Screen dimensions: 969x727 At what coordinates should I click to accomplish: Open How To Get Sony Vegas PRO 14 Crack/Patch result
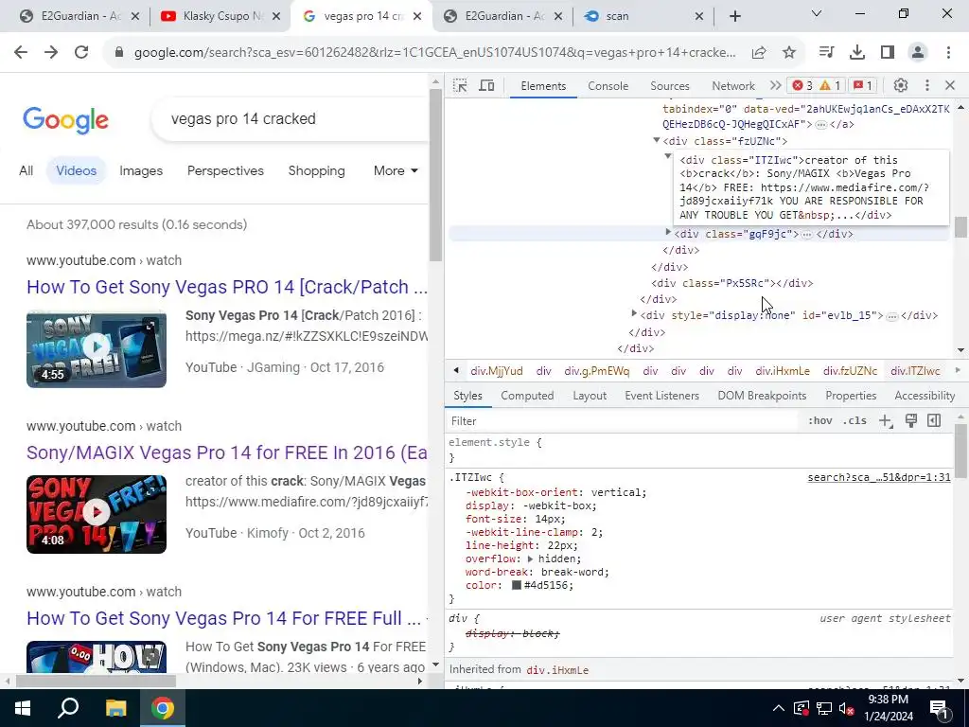tap(227, 287)
